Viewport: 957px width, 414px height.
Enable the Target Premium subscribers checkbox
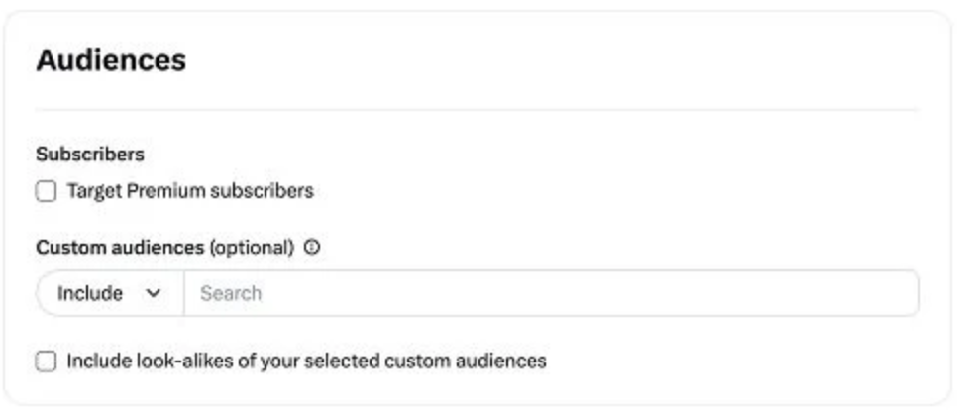point(46,192)
